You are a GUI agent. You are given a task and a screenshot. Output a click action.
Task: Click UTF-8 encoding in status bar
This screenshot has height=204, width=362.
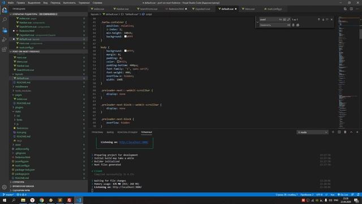[319, 195]
